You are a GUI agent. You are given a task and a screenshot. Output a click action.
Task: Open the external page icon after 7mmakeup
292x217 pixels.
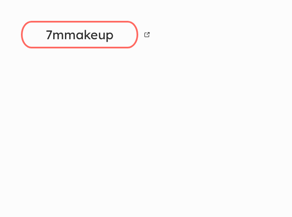coord(147,35)
